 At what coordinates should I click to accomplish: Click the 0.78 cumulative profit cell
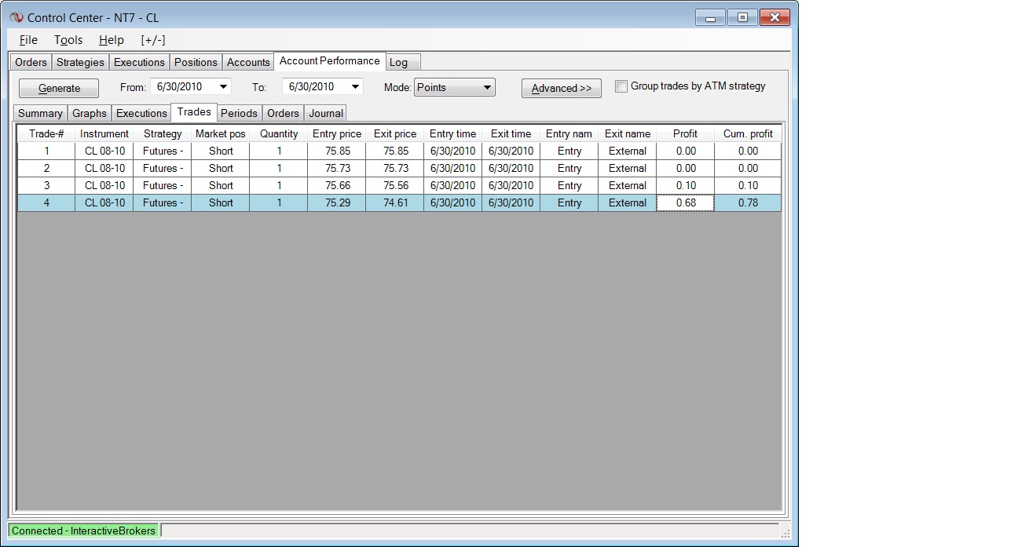tap(748, 202)
